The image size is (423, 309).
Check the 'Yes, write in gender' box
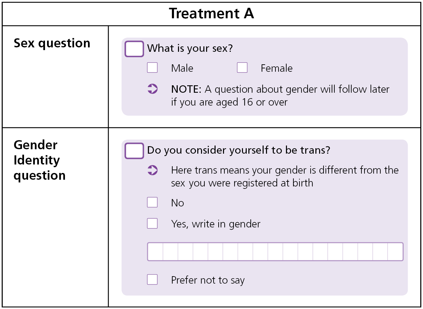[x=152, y=223]
